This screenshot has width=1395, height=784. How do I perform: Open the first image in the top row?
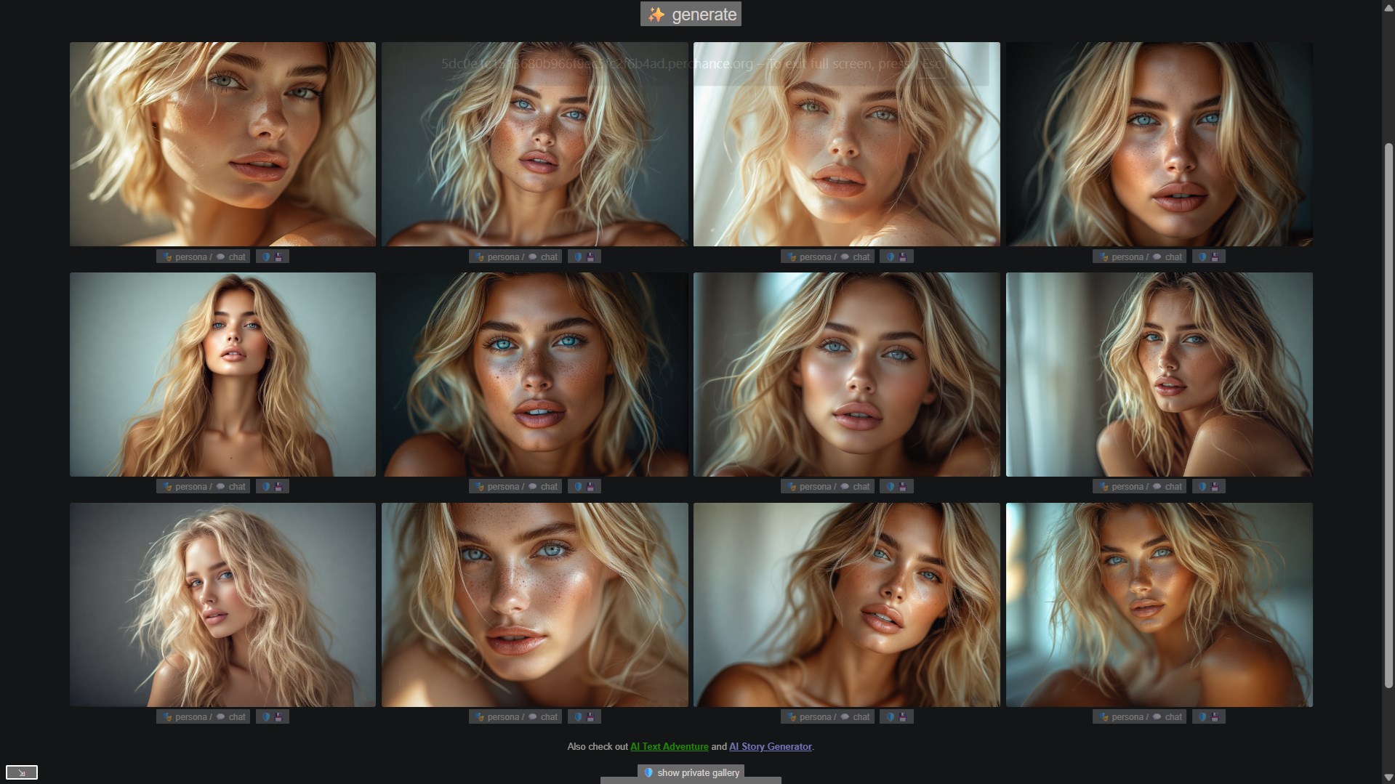[222, 144]
